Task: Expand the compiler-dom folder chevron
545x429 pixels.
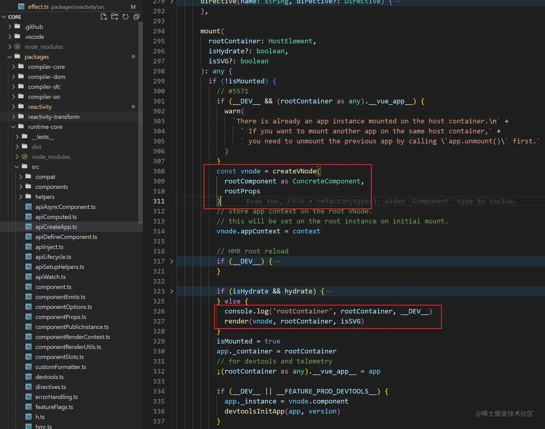Action: [13, 77]
